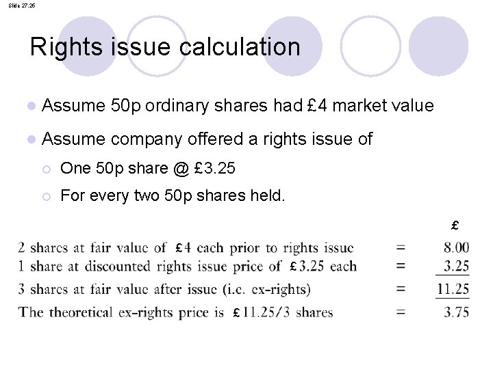Click the text 'Assume 50p ordinary shares had £4 market value'

tap(238, 106)
